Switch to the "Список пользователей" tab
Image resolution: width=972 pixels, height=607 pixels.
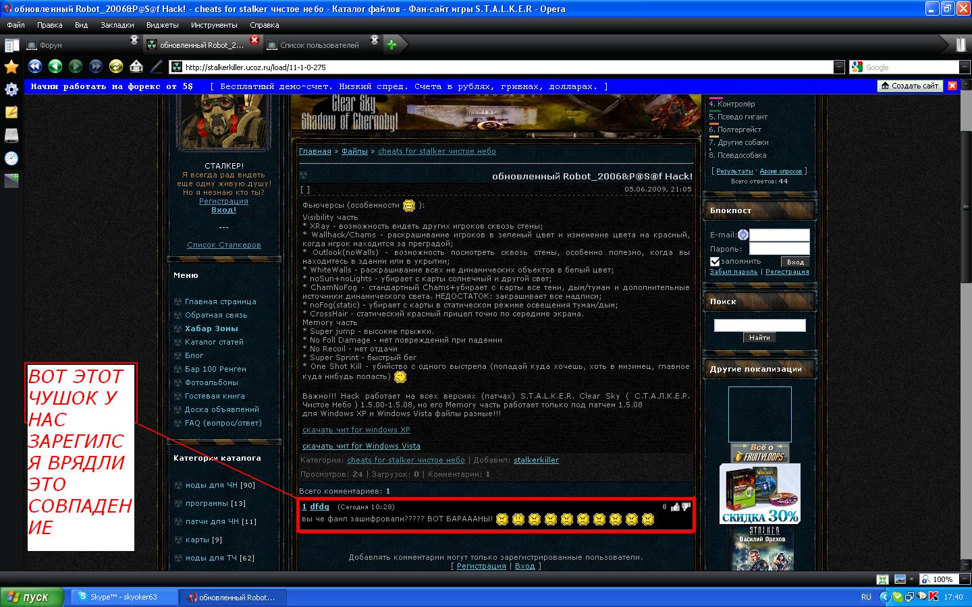(319, 45)
